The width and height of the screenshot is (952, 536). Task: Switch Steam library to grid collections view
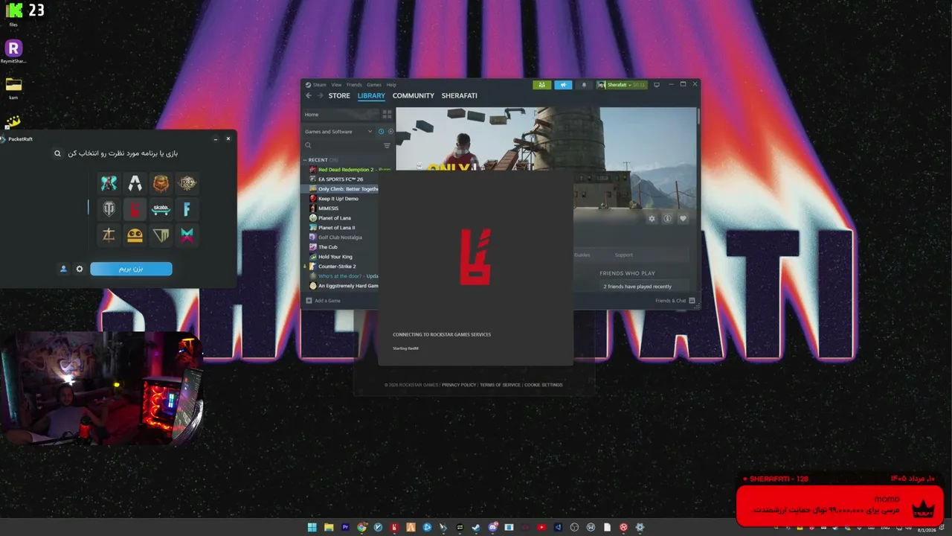click(387, 115)
